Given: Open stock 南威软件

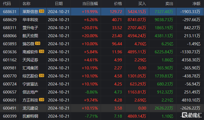Looking at the screenshot, I should (30, 52).
